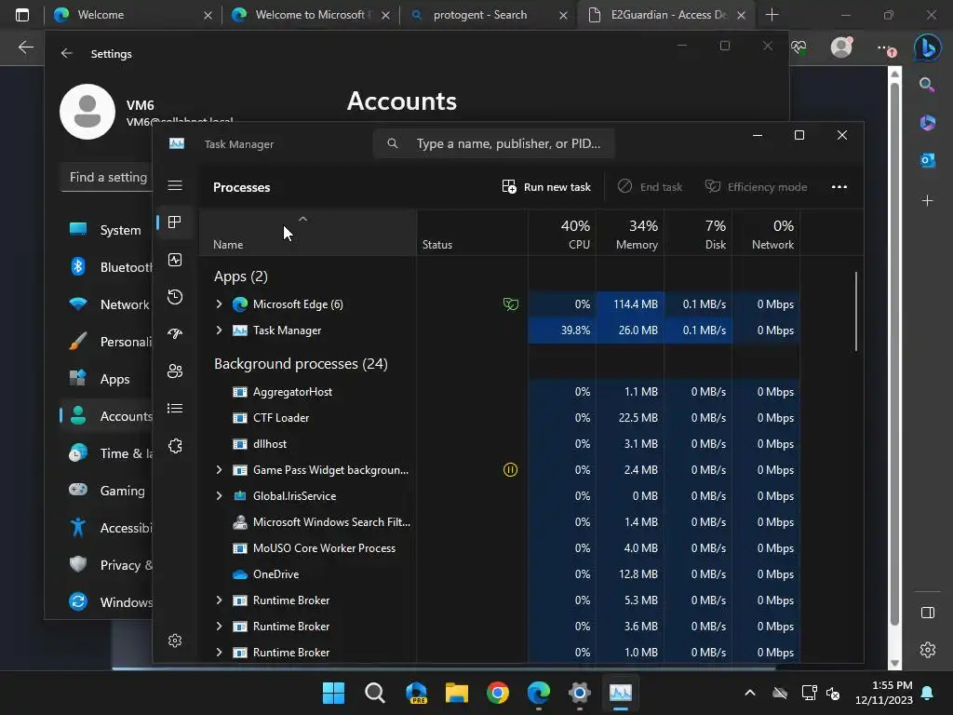Viewport: 953px width, 715px height.
Task: Expand Game Pass Widget background process
Action: click(x=219, y=470)
